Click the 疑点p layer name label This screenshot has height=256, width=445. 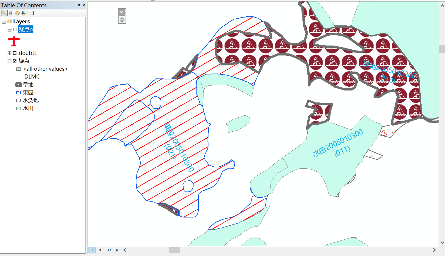pos(25,29)
